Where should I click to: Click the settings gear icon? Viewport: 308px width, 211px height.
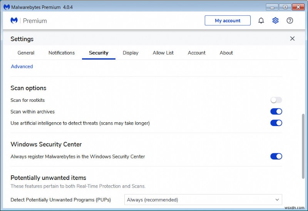click(275, 20)
